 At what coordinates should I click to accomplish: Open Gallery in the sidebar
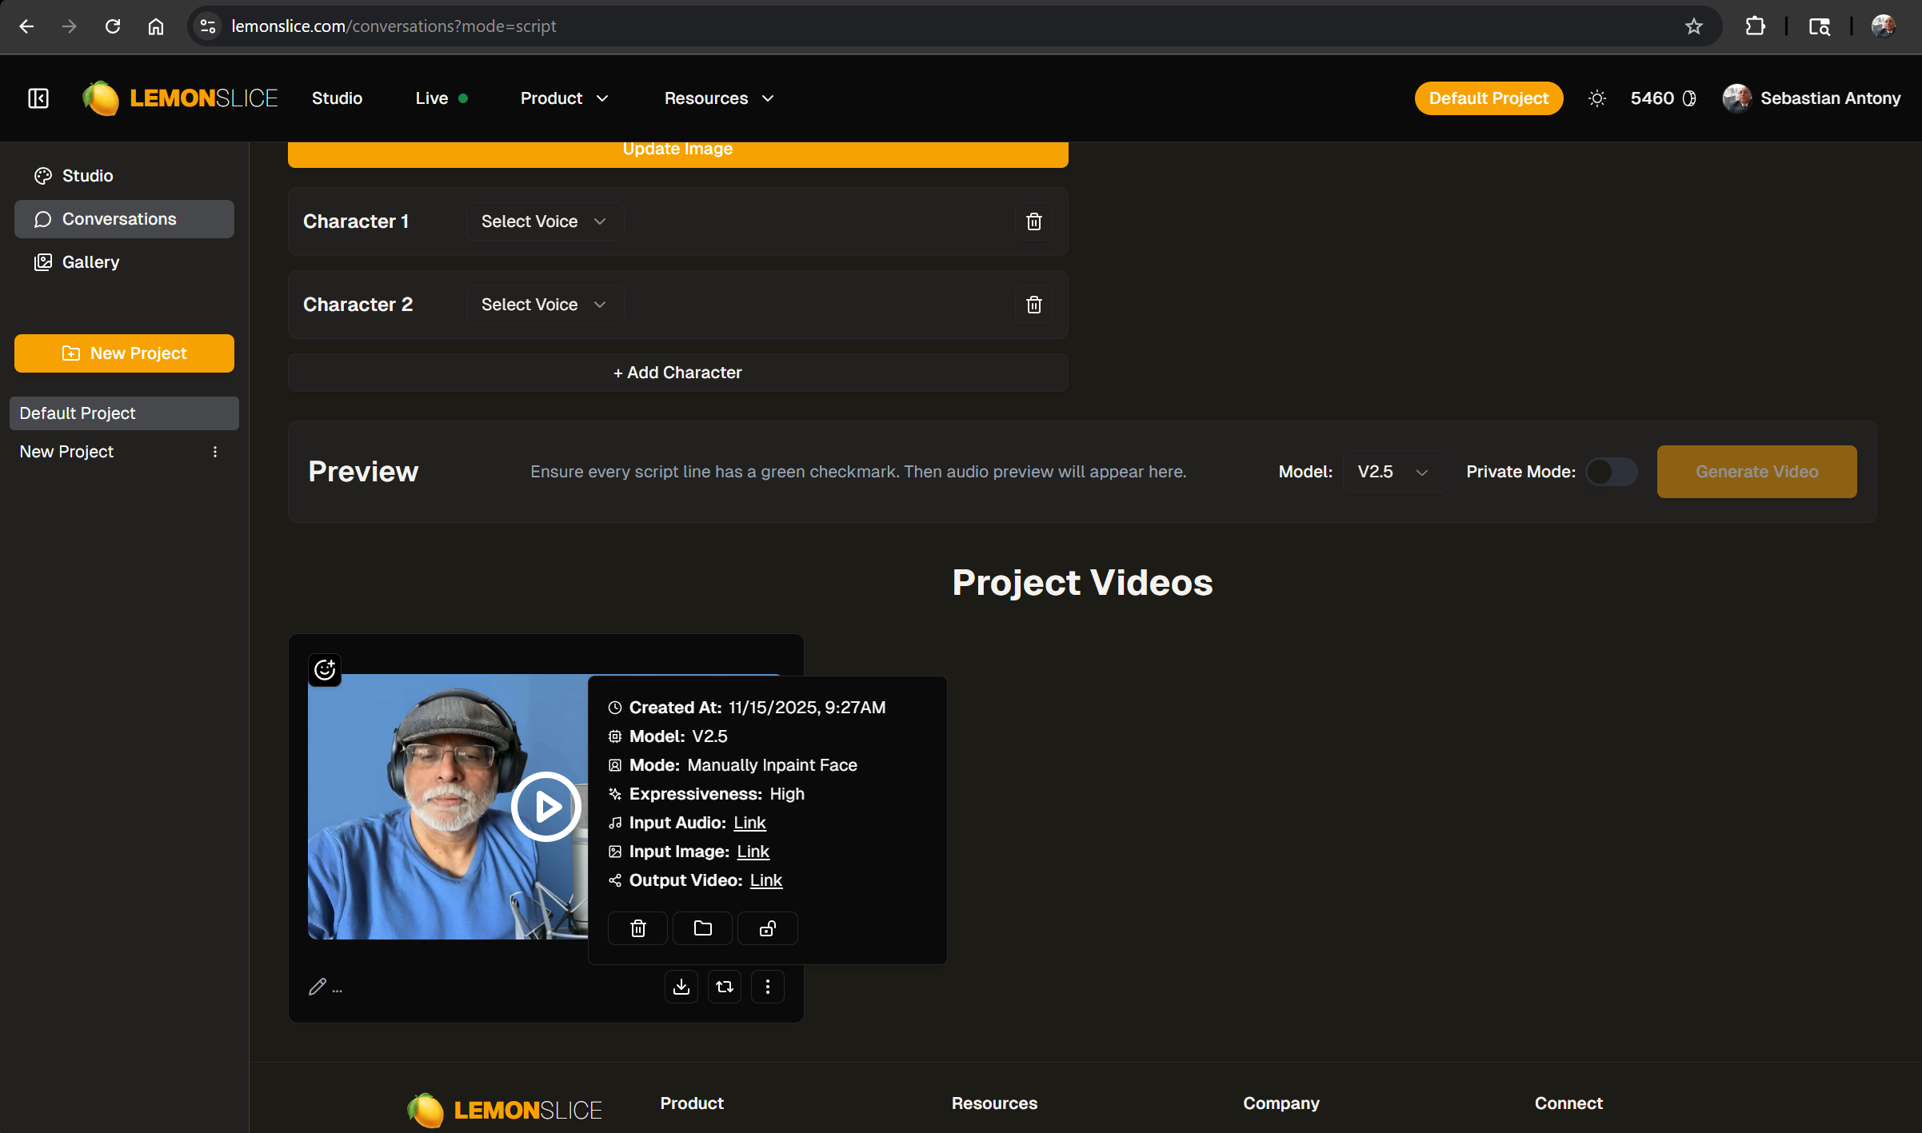tap(90, 262)
